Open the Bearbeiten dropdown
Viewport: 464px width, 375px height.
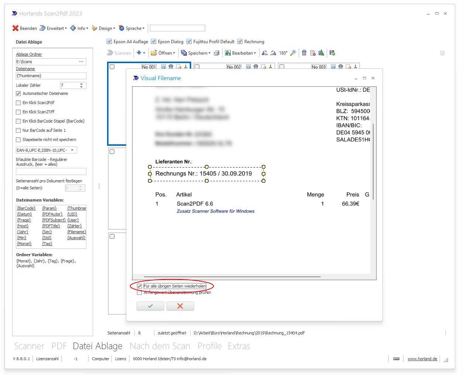255,53
